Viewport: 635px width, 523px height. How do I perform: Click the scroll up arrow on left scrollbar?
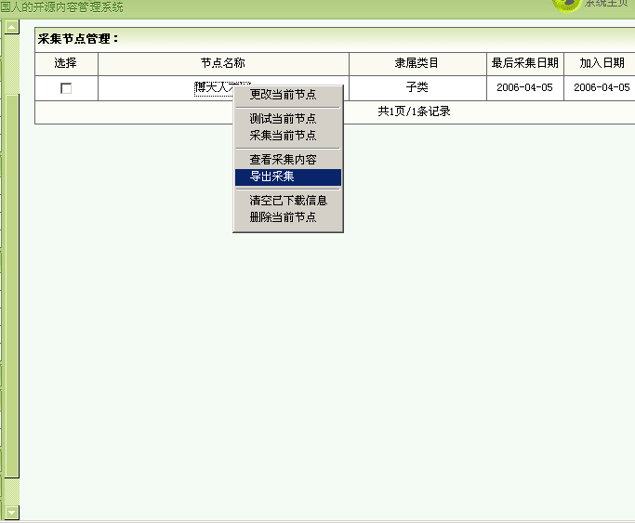click(12, 27)
